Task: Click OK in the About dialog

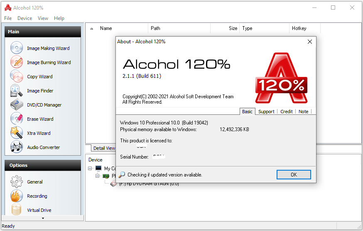Action: [294, 175]
